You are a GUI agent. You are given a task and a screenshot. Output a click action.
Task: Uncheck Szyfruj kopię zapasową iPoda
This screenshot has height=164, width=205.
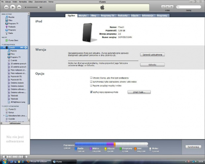[91, 92]
